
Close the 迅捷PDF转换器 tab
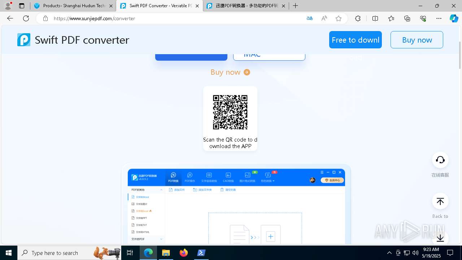tap(283, 6)
